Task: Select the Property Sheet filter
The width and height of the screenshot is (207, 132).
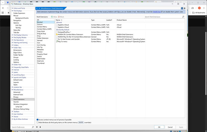Action: point(46,54)
